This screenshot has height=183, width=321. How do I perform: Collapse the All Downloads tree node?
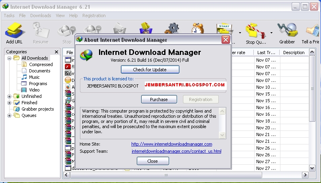click(x=10, y=58)
